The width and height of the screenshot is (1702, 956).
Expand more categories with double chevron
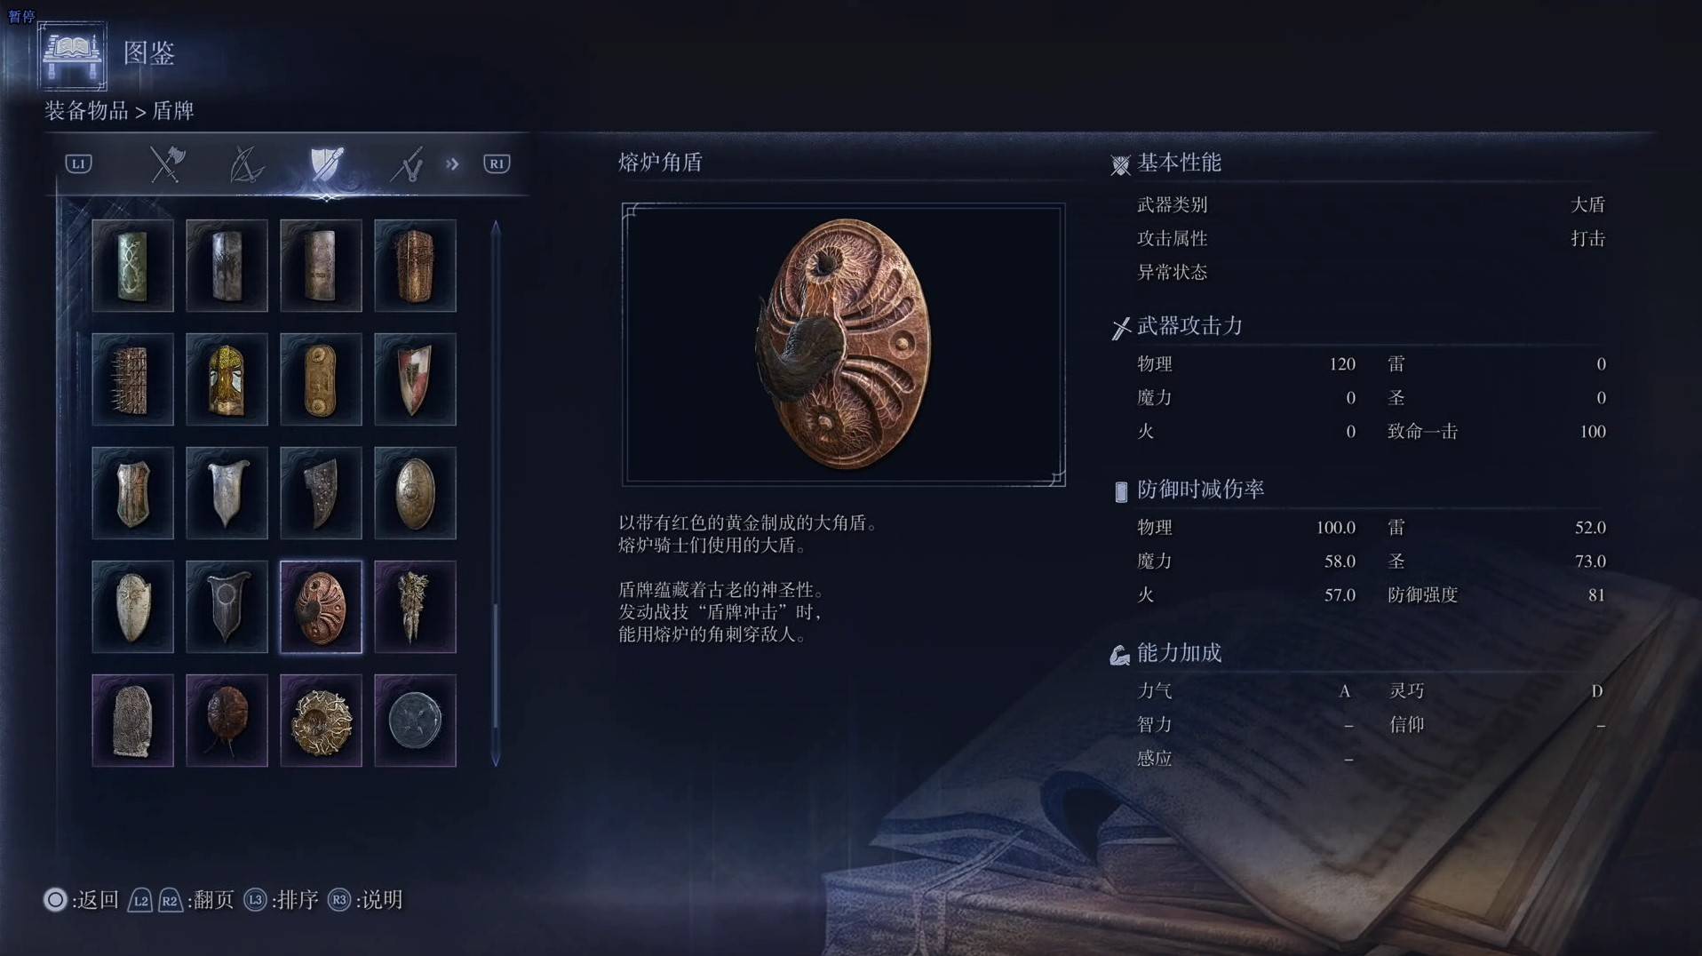coord(453,163)
